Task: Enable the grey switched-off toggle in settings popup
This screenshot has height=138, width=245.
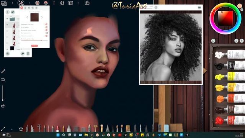Action: [47, 33]
